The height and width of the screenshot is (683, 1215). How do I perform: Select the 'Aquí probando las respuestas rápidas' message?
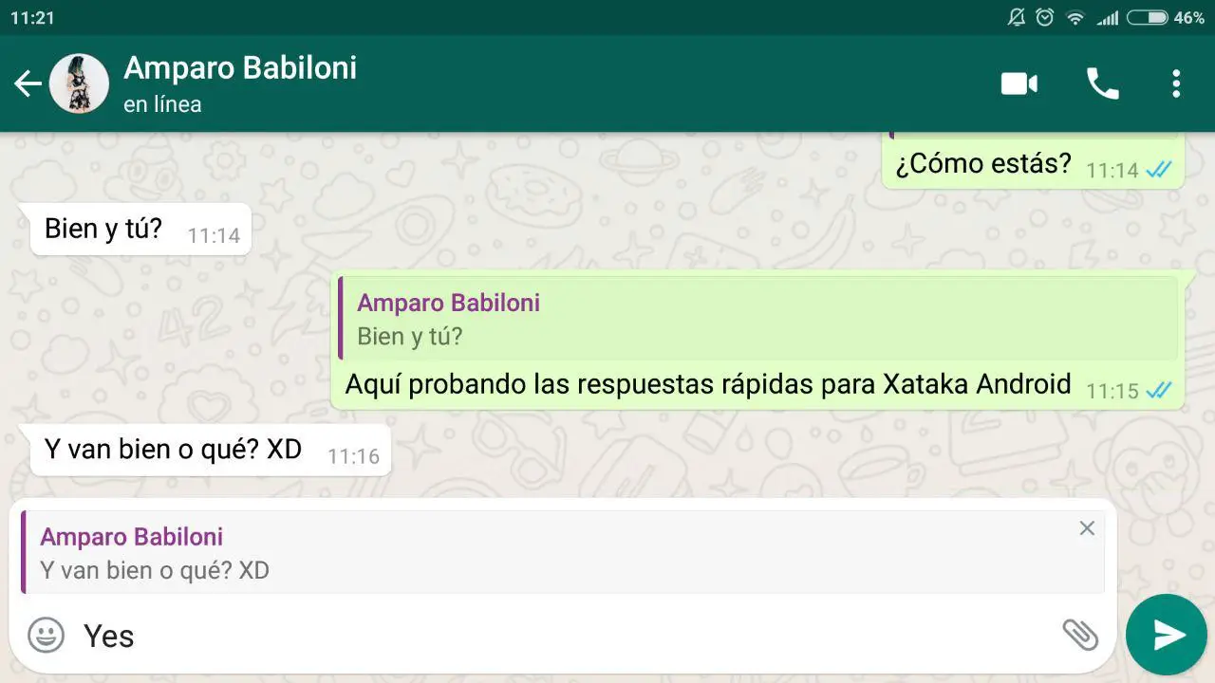click(757, 340)
